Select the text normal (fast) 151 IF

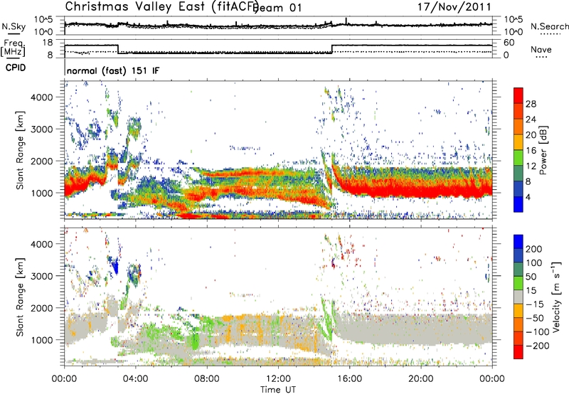(113, 71)
